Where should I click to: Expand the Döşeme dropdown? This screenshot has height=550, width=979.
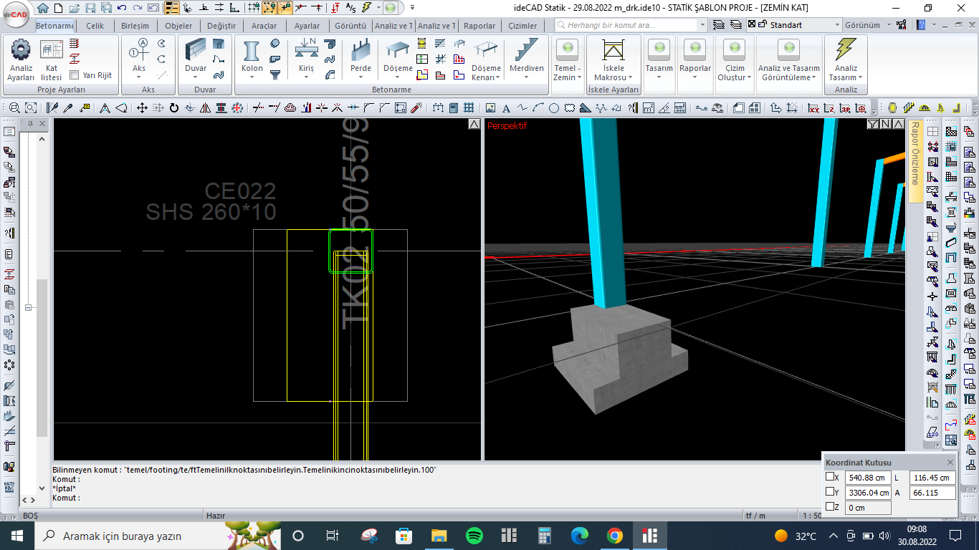click(398, 77)
